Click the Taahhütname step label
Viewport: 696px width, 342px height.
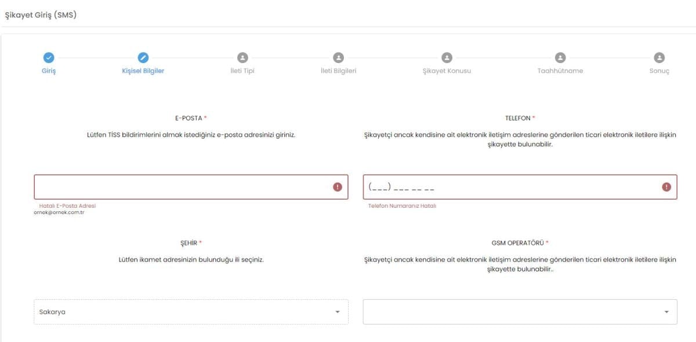tap(560, 71)
